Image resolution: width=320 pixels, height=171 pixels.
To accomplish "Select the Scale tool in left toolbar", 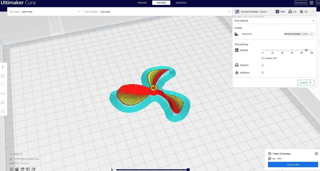I will tap(3, 76).
